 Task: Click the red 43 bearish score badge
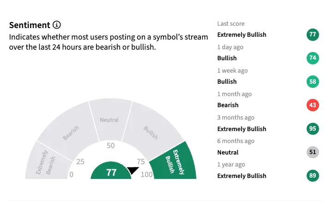(x=313, y=105)
